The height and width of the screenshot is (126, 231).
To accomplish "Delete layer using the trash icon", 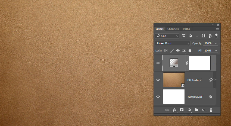I will [x=211, y=110].
